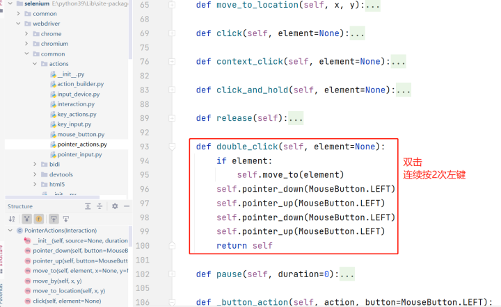This screenshot has height=307, width=501.
Task: Collapse the actions folder
Action: click(35, 63)
